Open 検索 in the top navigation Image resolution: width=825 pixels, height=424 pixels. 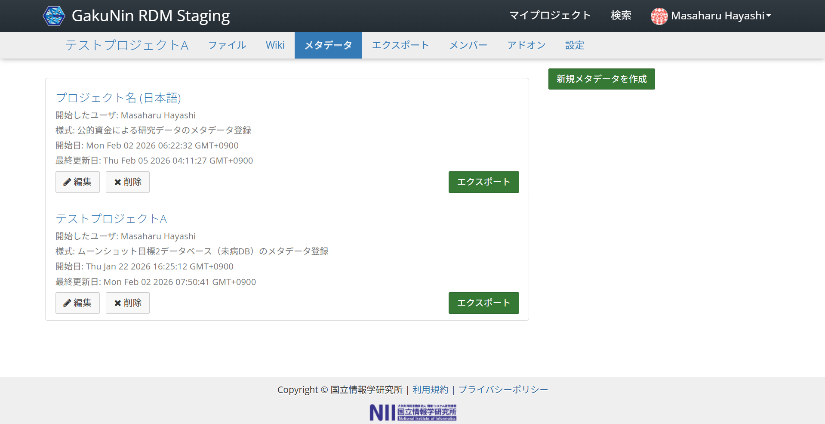point(621,16)
